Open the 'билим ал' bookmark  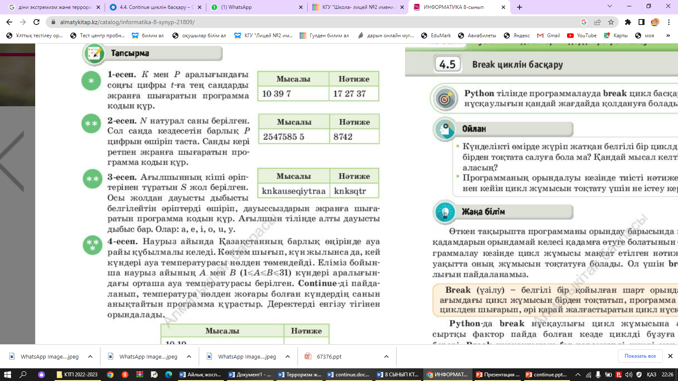point(148,36)
